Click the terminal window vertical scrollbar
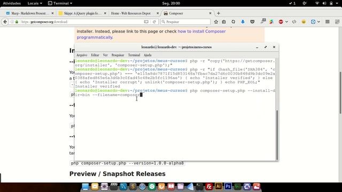This screenshot has width=342, height=192. [x=277, y=135]
